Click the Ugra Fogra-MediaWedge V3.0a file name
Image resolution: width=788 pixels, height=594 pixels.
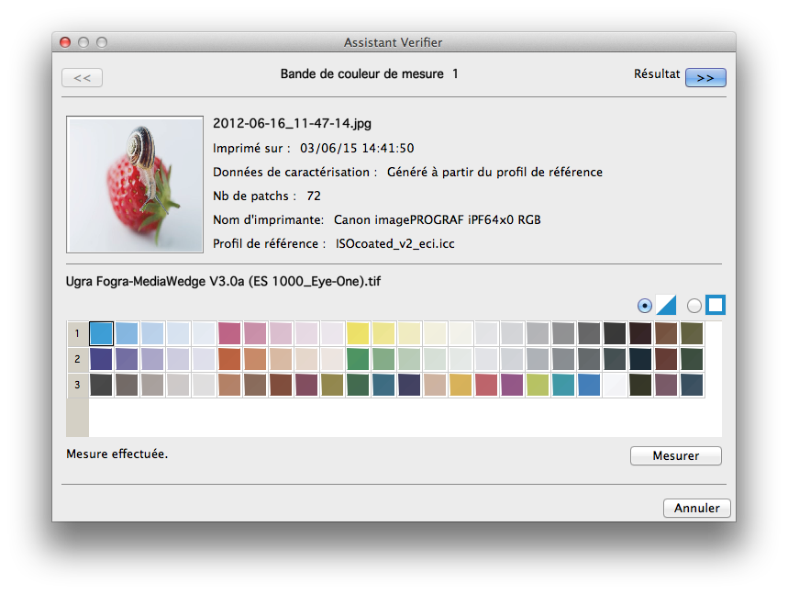click(223, 281)
